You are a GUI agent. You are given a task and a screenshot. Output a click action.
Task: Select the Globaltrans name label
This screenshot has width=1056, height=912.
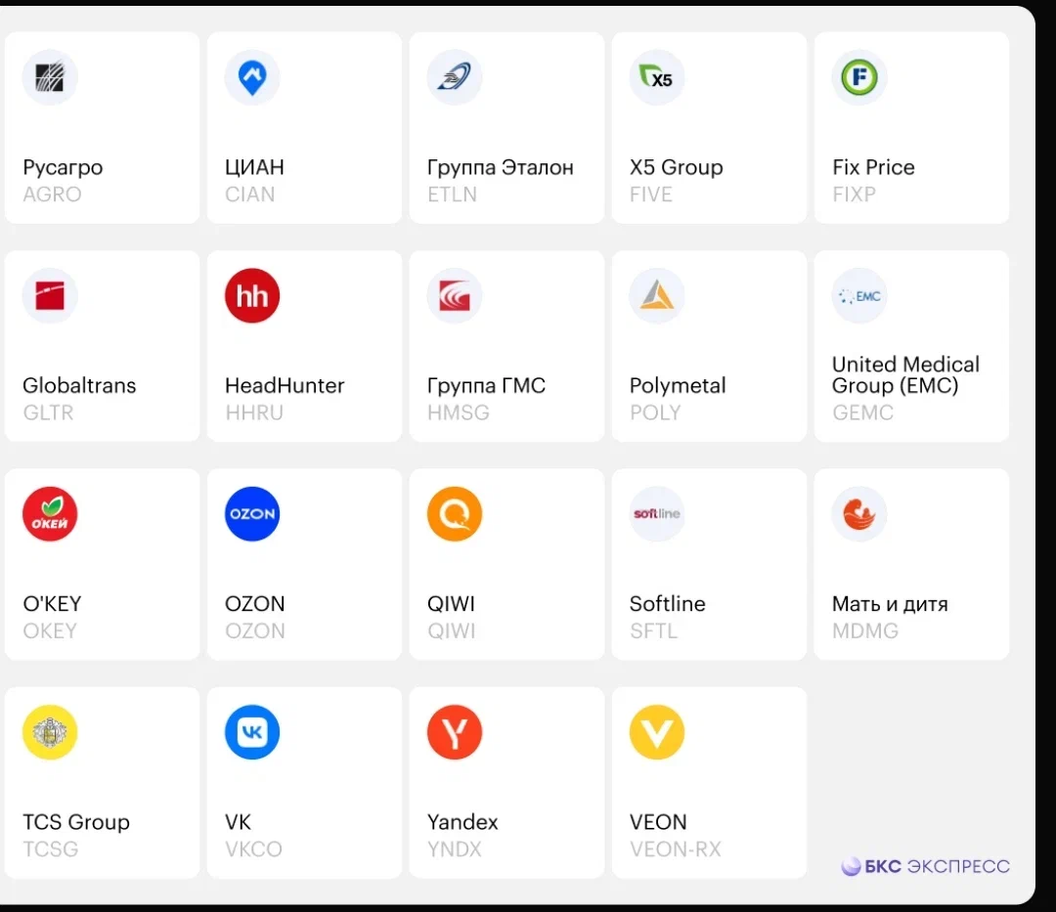click(x=79, y=385)
